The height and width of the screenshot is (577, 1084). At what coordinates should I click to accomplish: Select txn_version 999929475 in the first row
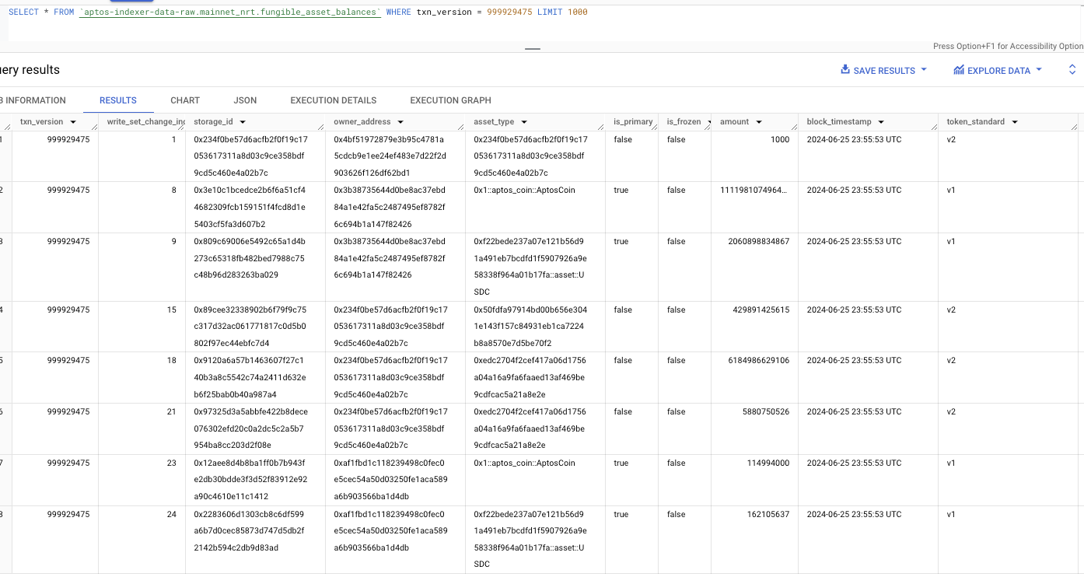pos(68,140)
